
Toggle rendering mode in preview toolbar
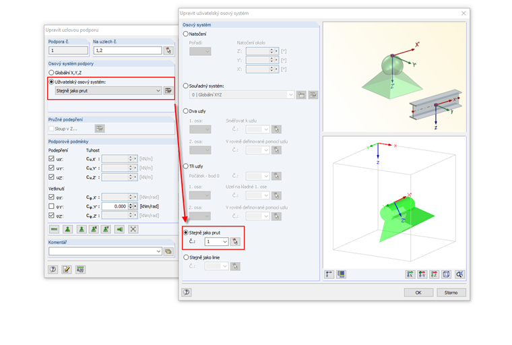pyautogui.click(x=342, y=274)
